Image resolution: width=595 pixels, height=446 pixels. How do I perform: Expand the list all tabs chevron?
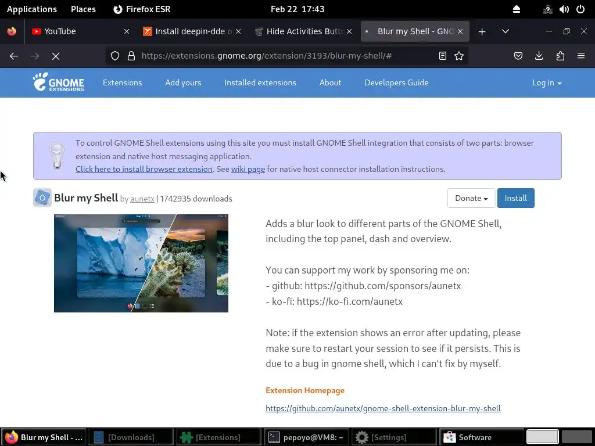coord(506,31)
